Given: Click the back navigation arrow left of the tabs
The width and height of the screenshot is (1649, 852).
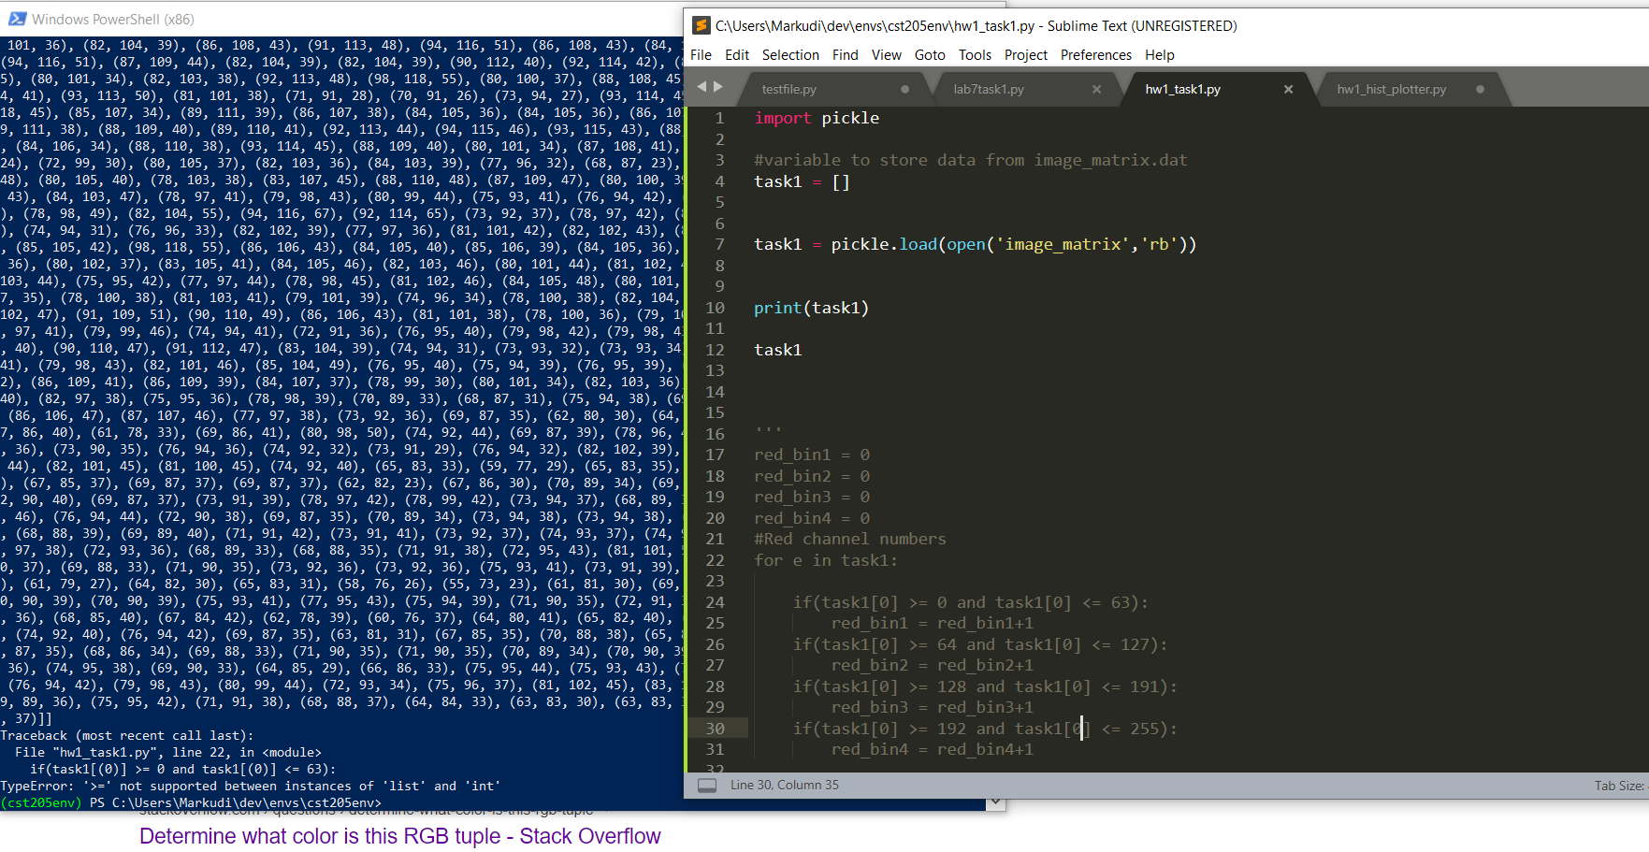Looking at the screenshot, I should tap(701, 88).
